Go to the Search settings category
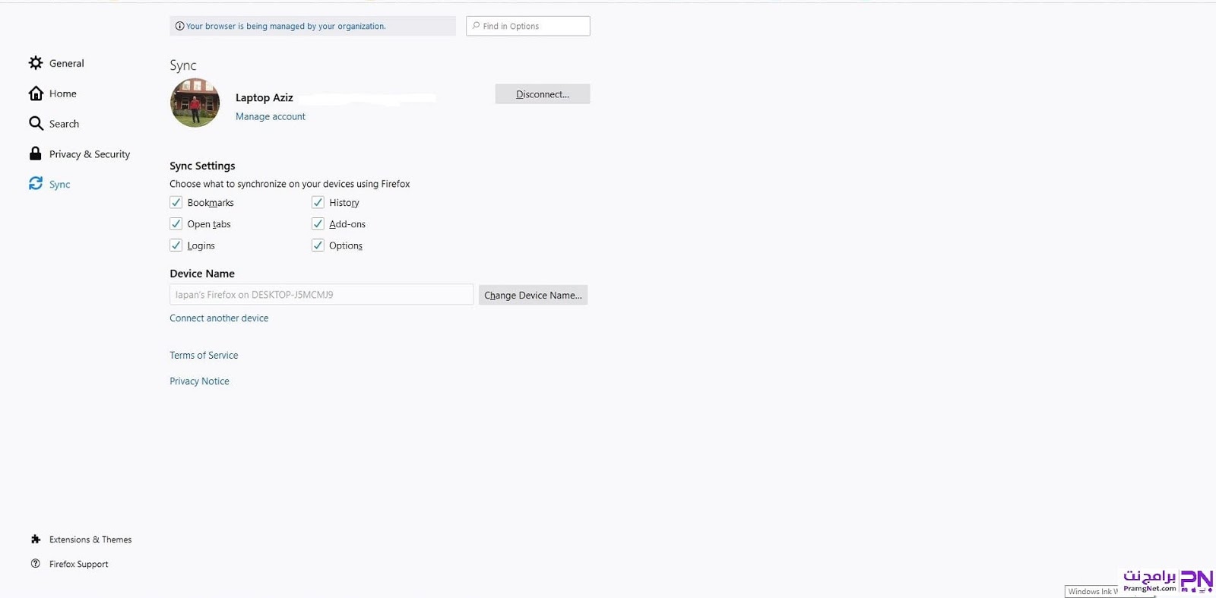This screenshot has width=1216, height=598. coord(64,124)
